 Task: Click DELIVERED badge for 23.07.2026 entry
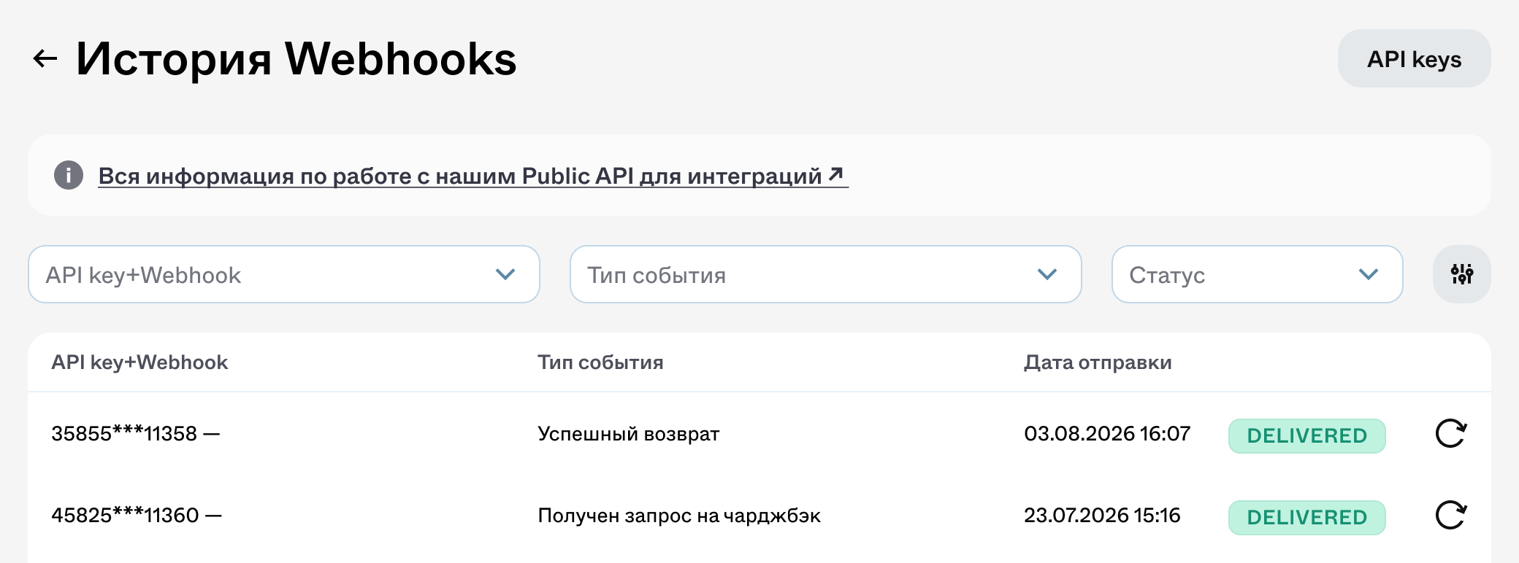coord(1306,517)
